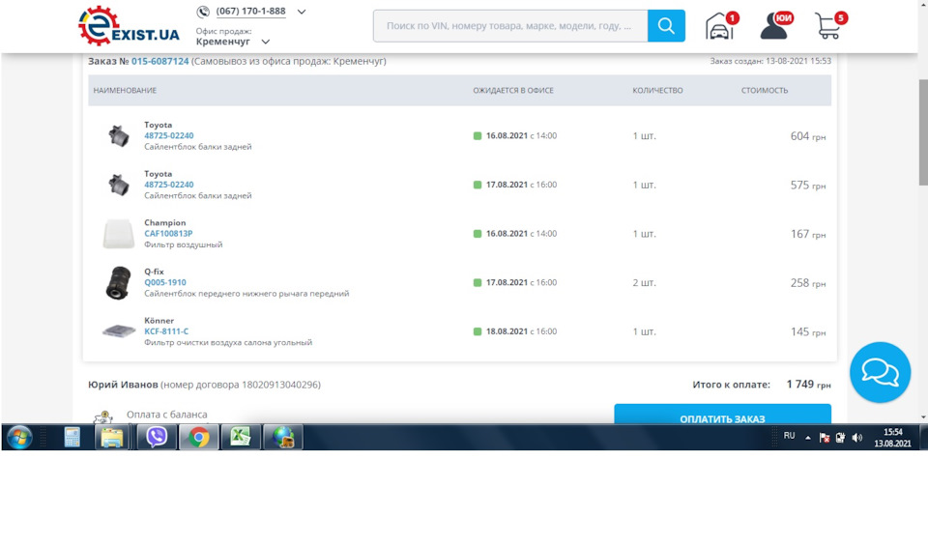Switch to Chrome in the taskbar
928x545 pixels.
point(199,438)
